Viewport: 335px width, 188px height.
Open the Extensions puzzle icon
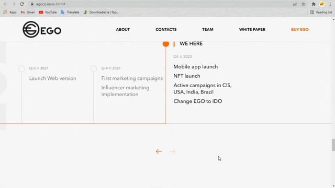pyautogui.click(x=314, y=4)
